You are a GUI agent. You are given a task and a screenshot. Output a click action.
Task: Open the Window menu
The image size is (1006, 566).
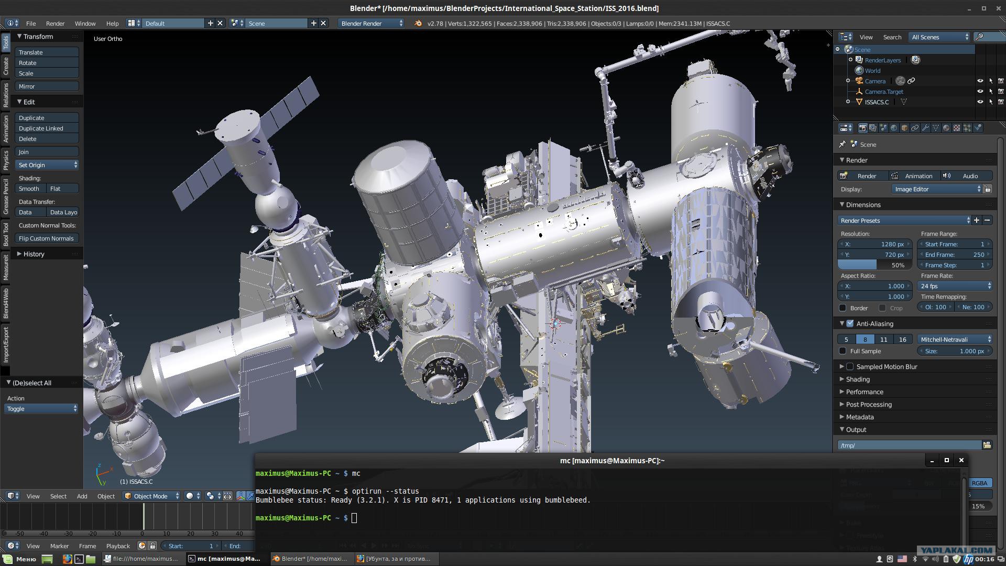click(85, 24)
